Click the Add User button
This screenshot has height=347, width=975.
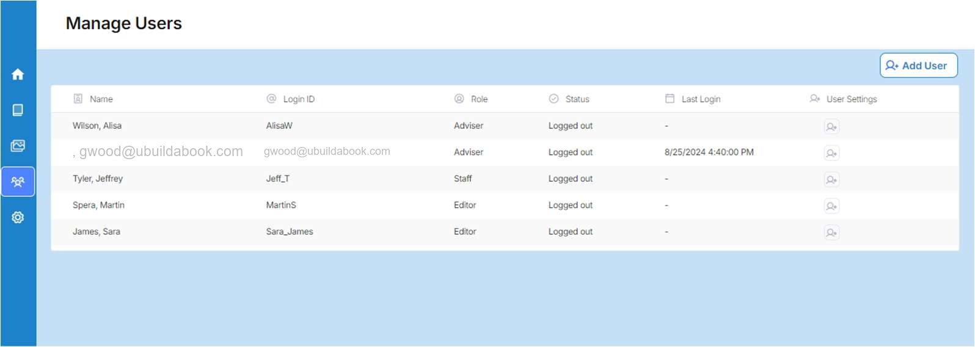coord(918,65)
